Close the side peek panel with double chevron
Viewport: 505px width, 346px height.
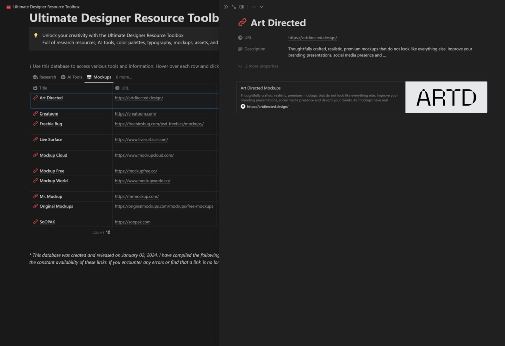click(226, 7)
